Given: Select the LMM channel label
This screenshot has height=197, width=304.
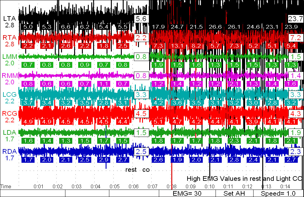Looking at the screenshot, I should [x=10, y=57].
